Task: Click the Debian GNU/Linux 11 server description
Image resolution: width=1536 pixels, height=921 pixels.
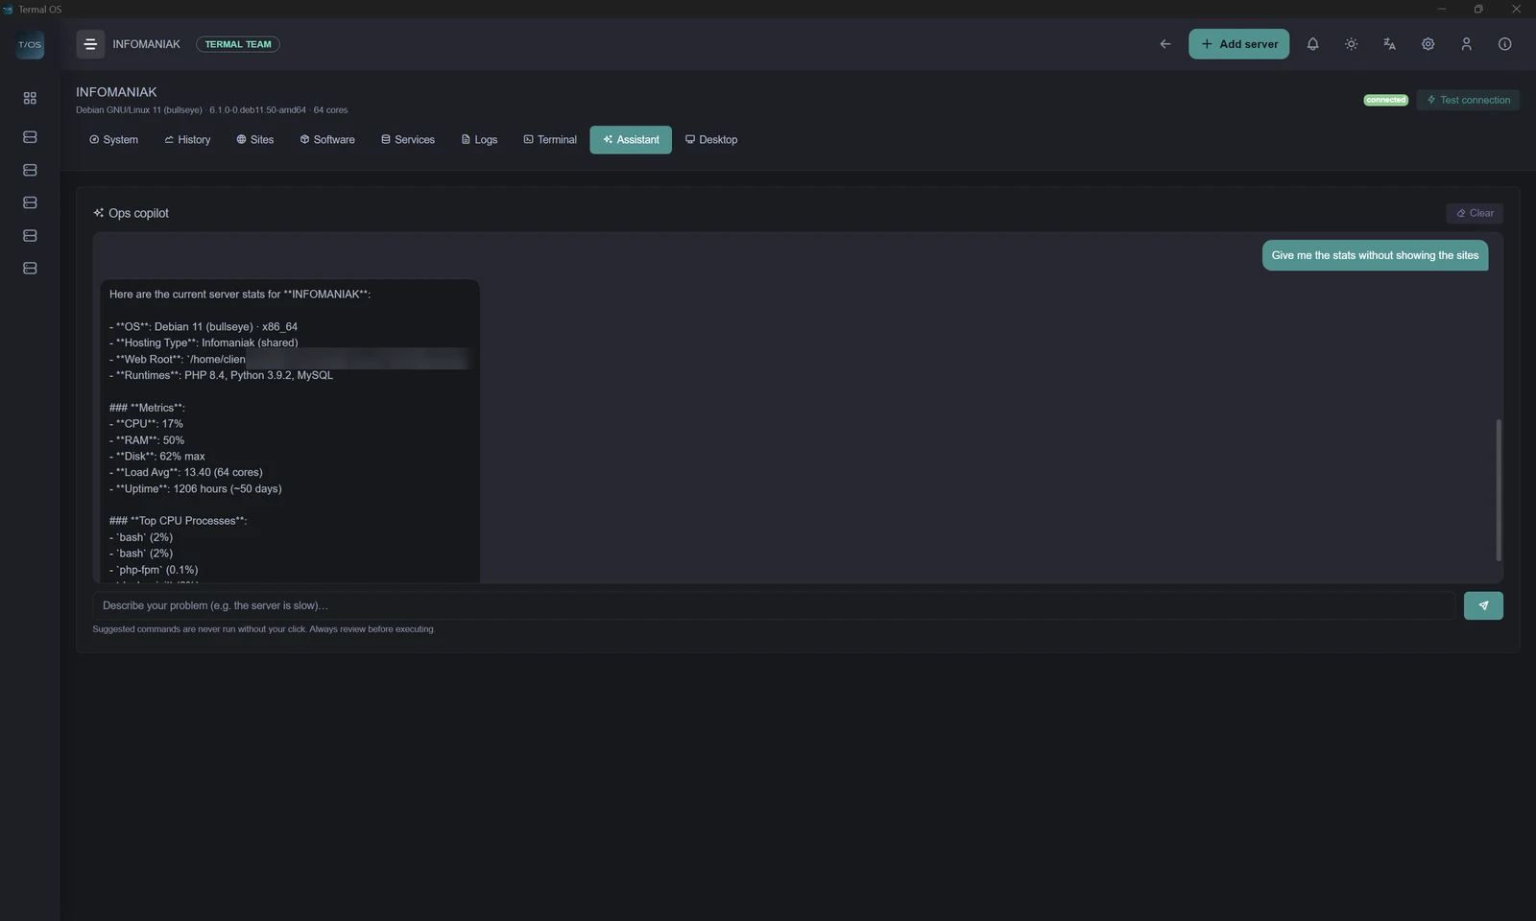Action: coord(212,110)
